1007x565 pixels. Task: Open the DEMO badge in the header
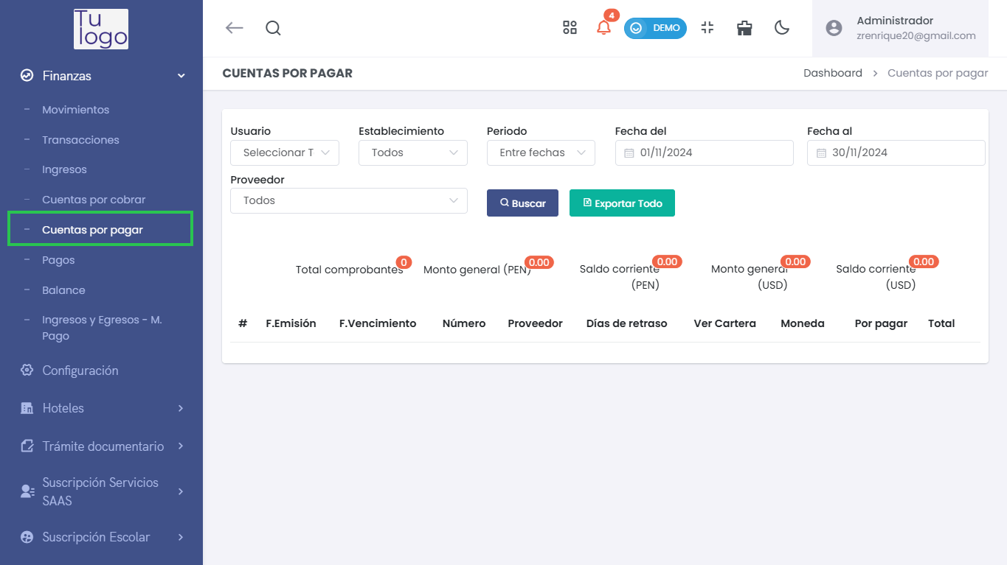[654, 28]
